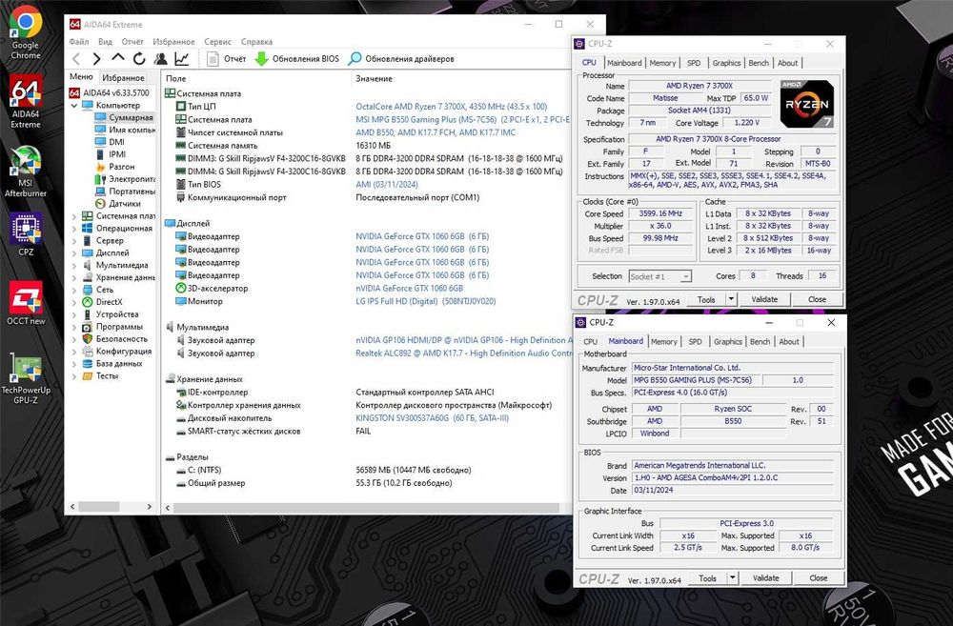Switch to Memory tab in upper CPU-Z
Image resolution: width=953 pixels, height=626 pixels.
(x=662, y=63)
